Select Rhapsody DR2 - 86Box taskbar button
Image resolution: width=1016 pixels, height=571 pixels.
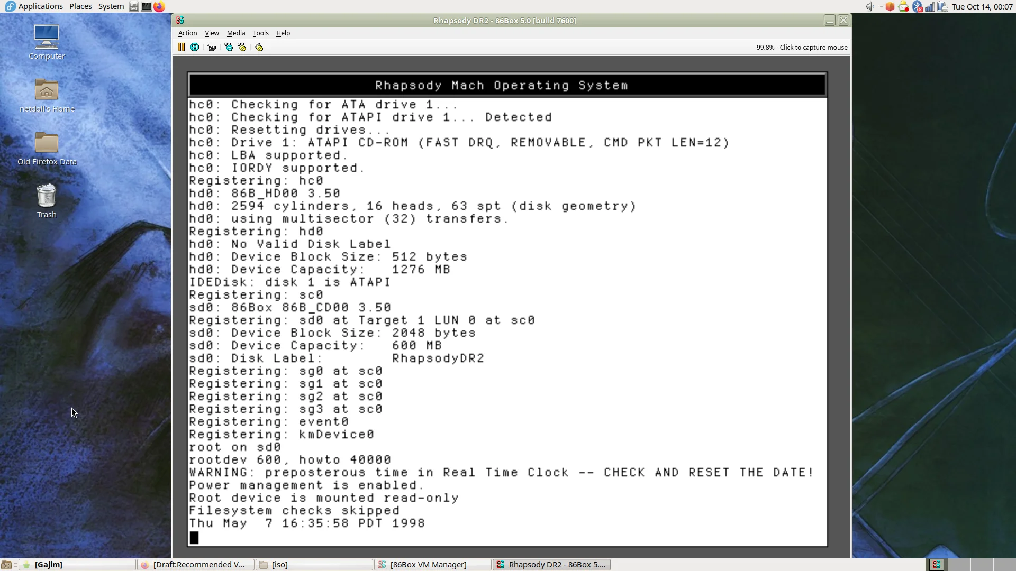(552, 565)
